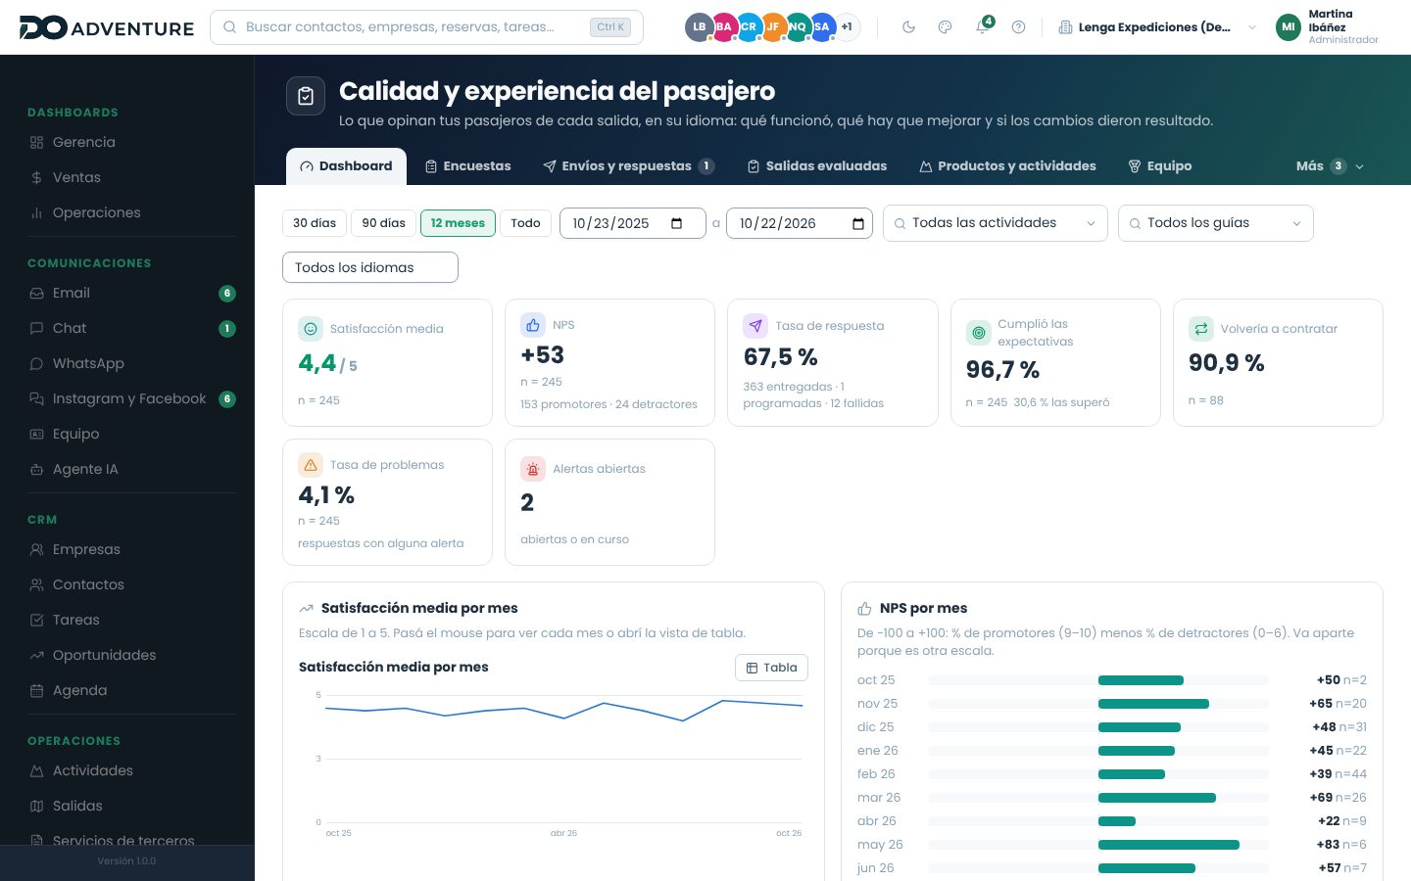Switch to Envíos y respuestas tab
This screenshot has width=1411, height=881.
pyautogui.click(x=628, y=166)
